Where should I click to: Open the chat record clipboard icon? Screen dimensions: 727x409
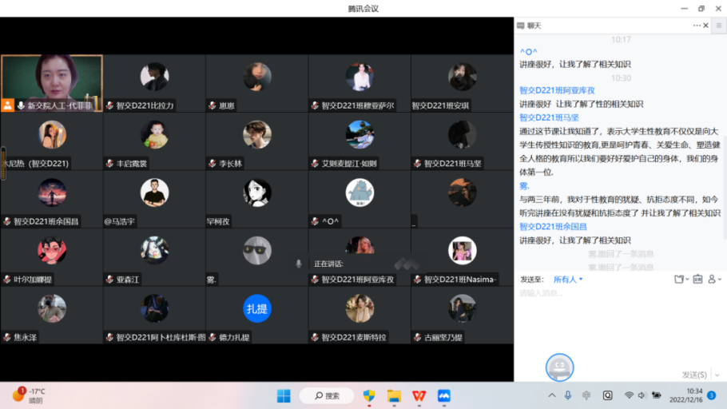(x=697, y=280)
